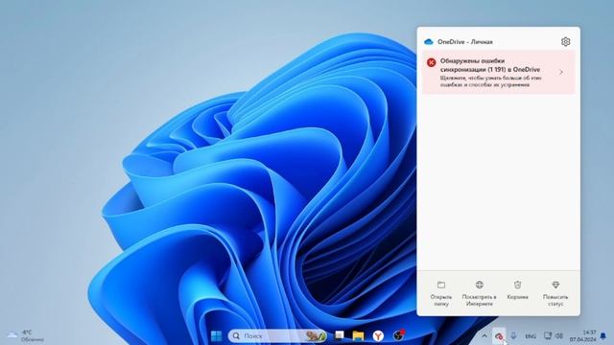Switch input language ENG
This screenshot has height=345, width=614.
[x=531, y=336]
